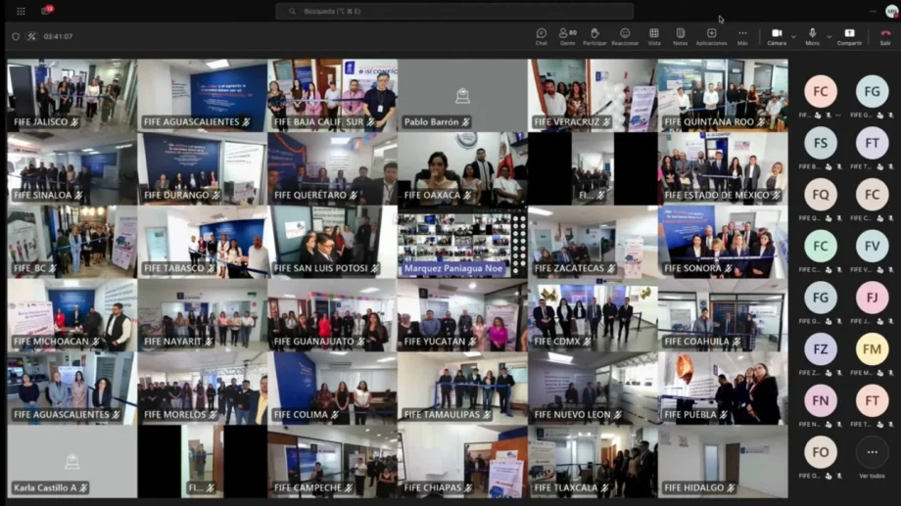Click Ver todos to view all participants
Viewport: 901px width, 506px height.
point(872,458)
